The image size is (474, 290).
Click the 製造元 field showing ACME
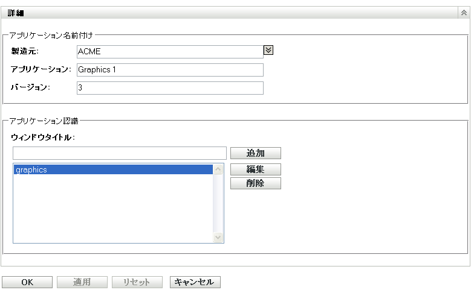[x=170, y=52]
